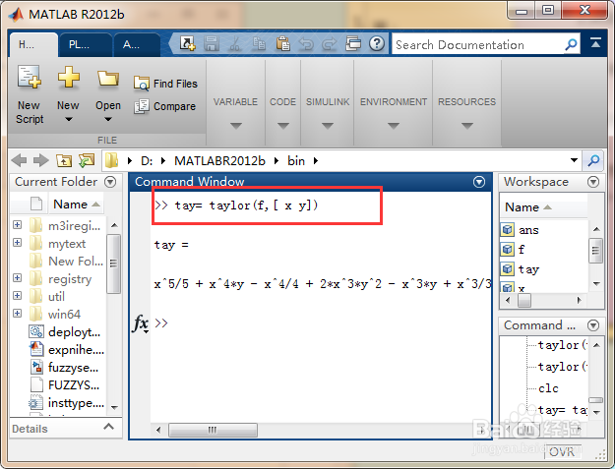Open the Current Folder panel menu
Viewport: 615px width, 469px height.
click(x=110, y=182)
